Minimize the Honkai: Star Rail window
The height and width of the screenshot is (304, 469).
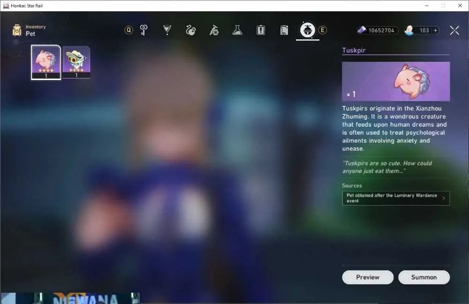[427, 6]
